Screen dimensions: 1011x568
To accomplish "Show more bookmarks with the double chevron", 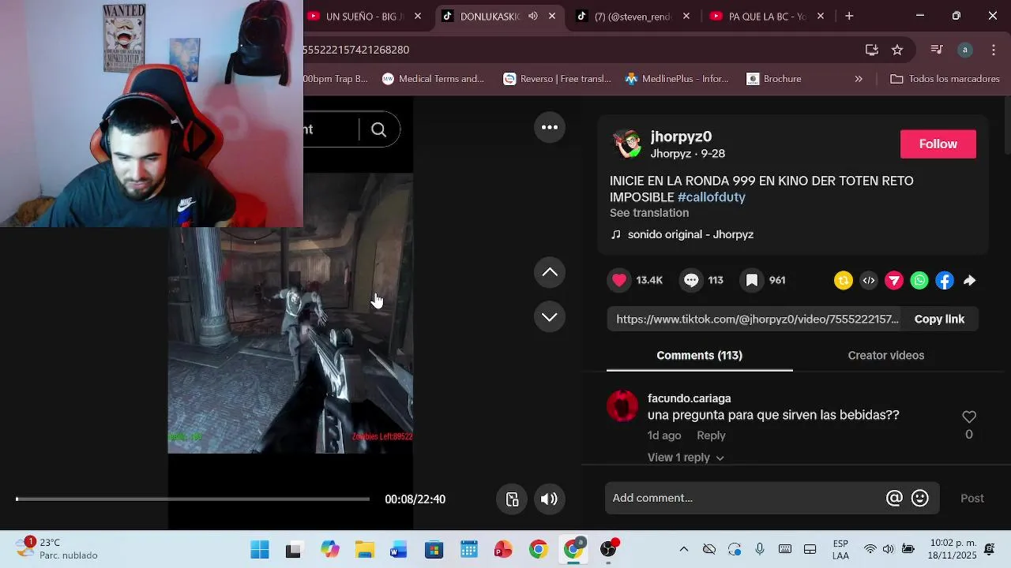I will [x=859, y=79].
